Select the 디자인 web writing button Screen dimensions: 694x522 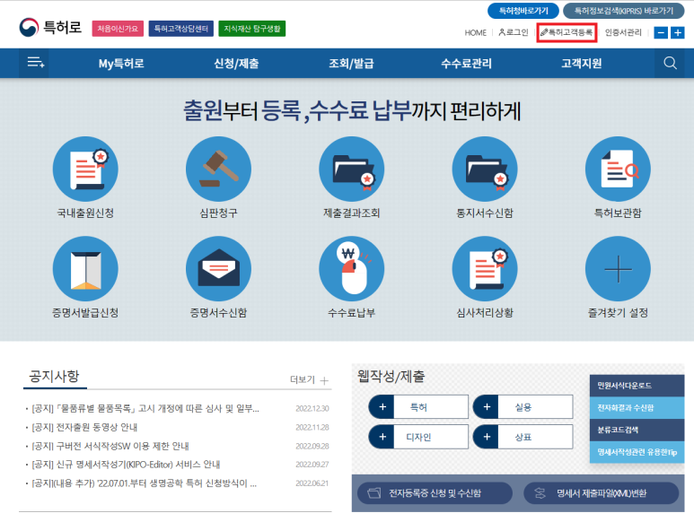[x=418, y=437]
